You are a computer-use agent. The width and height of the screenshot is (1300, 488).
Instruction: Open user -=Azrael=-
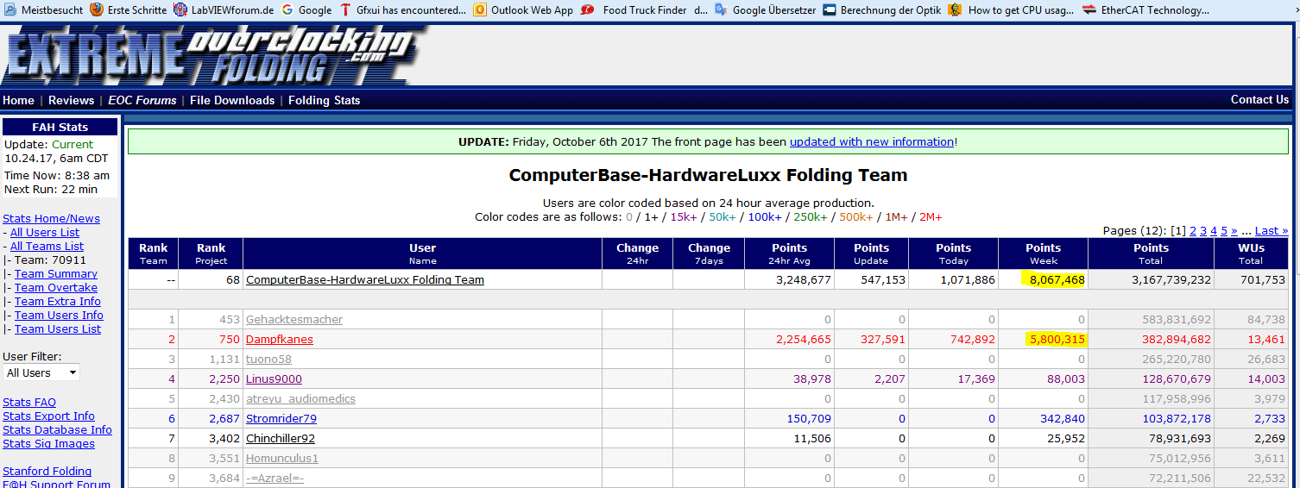coord(275,478)
